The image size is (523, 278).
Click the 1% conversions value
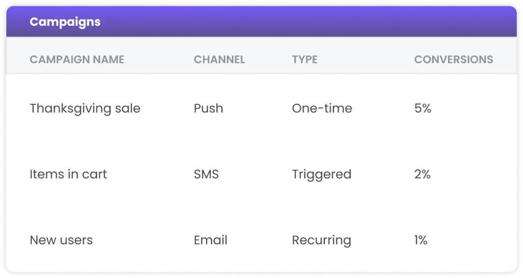(421, 240)
